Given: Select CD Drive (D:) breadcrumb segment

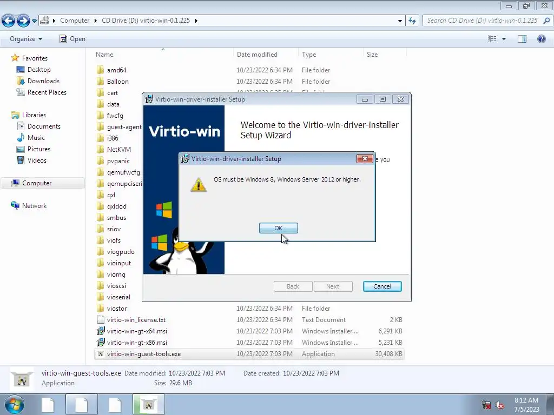Looking at the screenshot, I should pyautogui.click(x=146, y=21).
